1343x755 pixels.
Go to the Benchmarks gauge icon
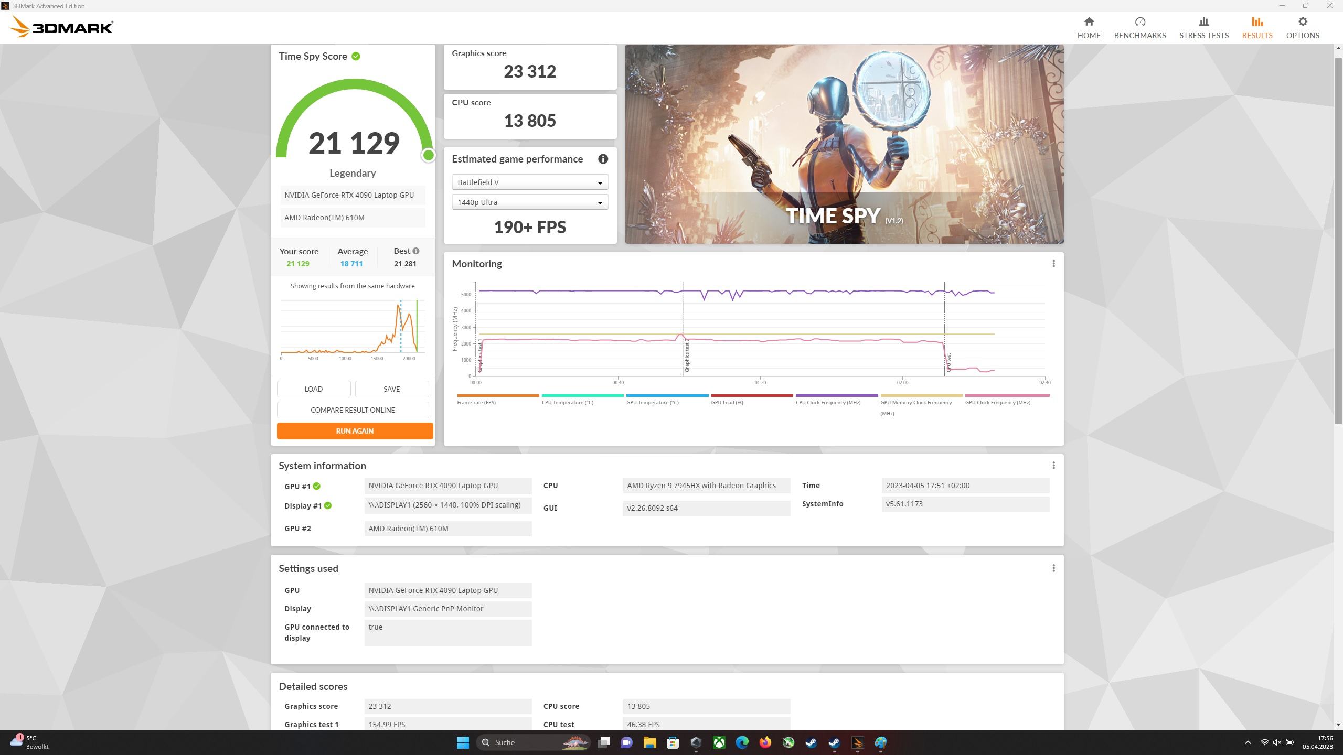click(x=1139, y=22)
